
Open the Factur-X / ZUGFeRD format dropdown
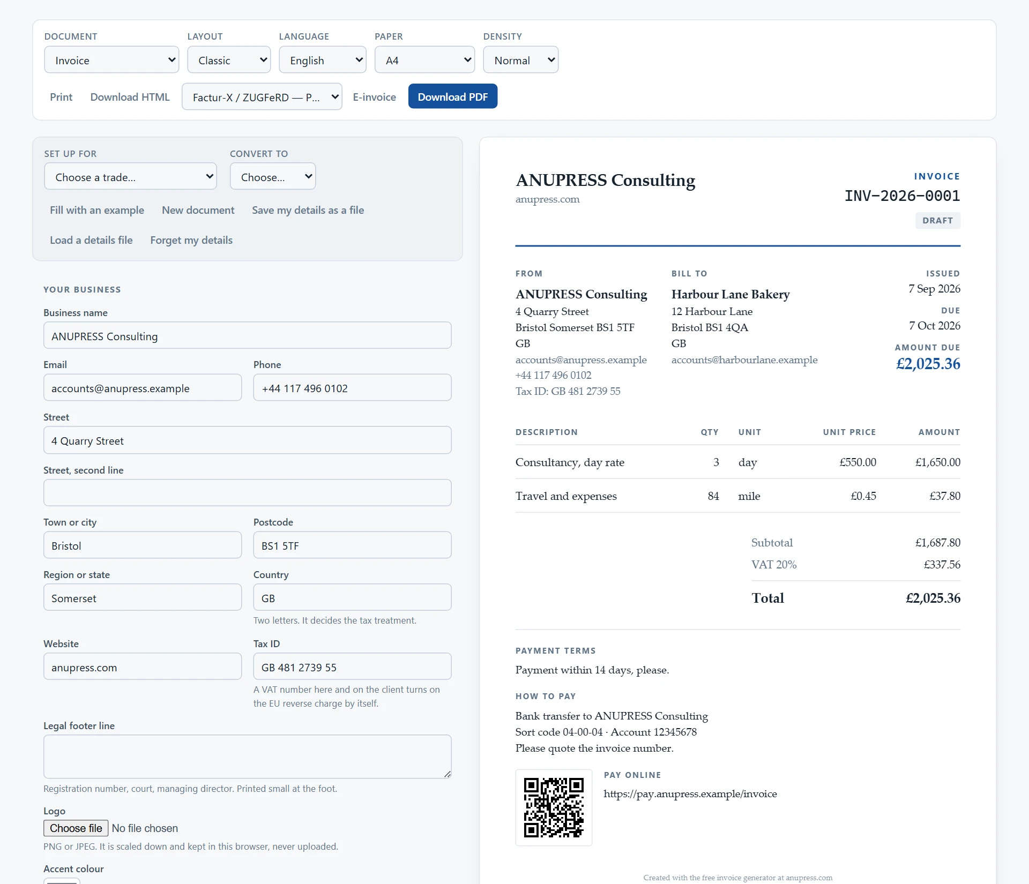[x=262, y=97]
